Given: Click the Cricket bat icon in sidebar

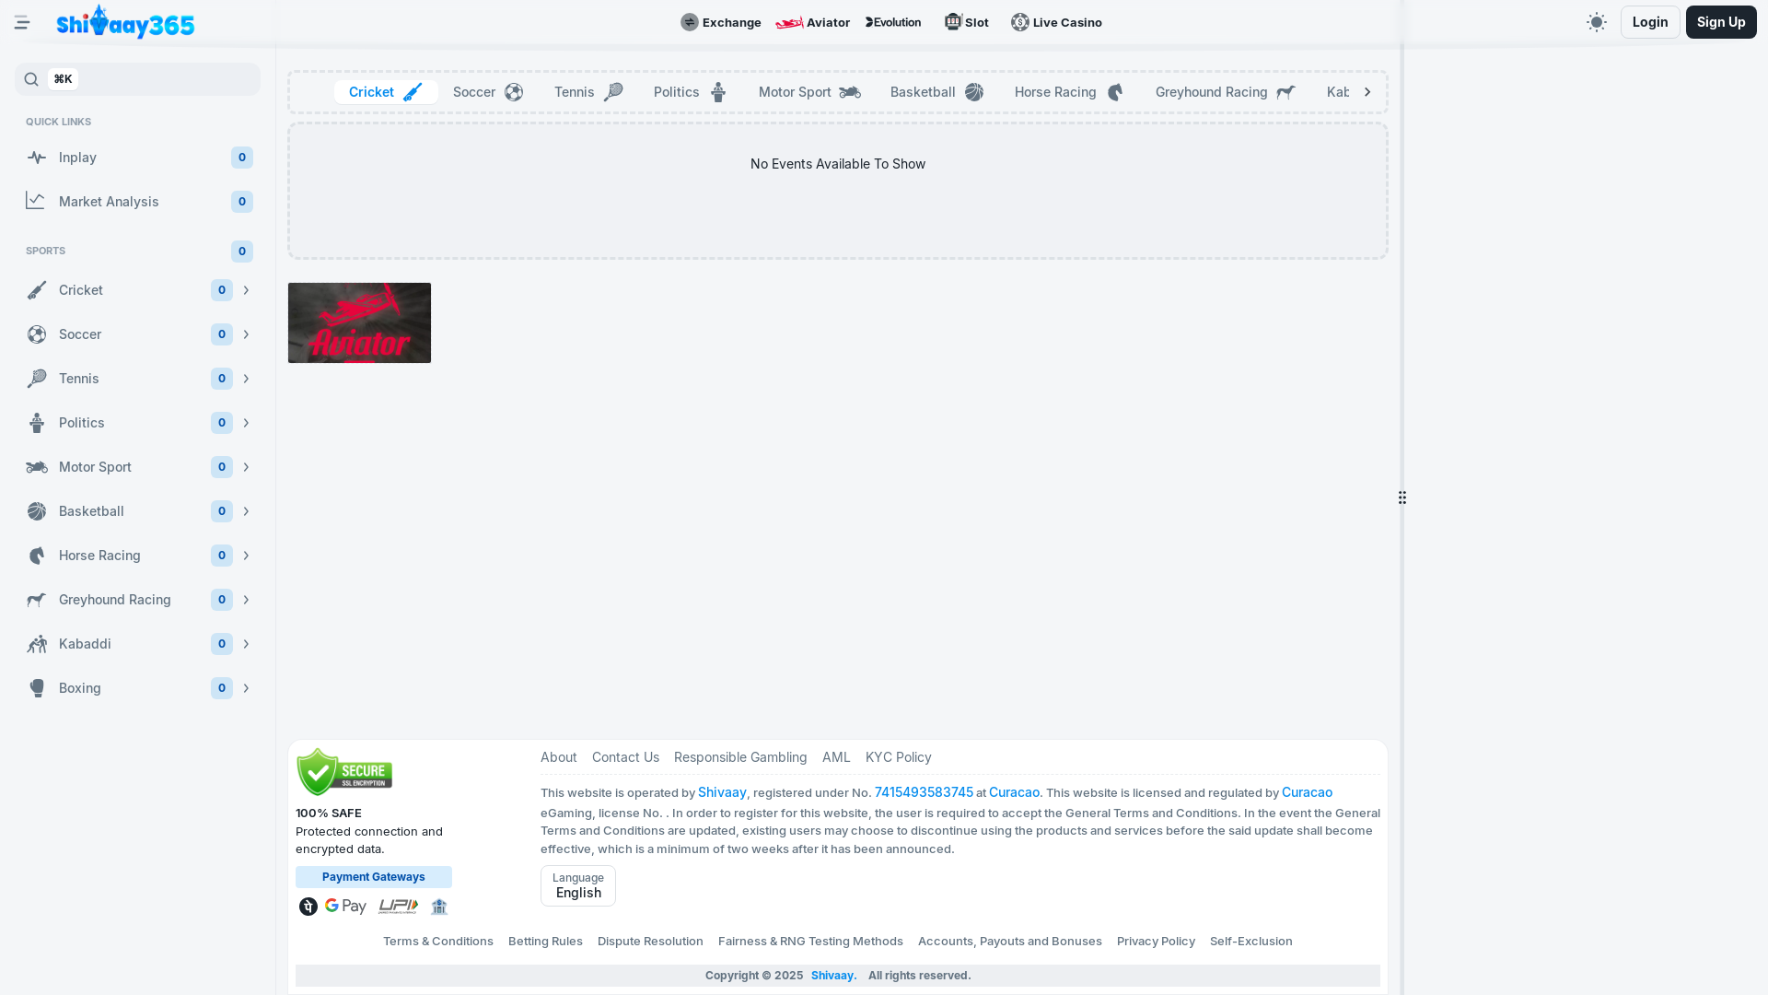Looking at the screenshot, I should (x=37, y=290).
